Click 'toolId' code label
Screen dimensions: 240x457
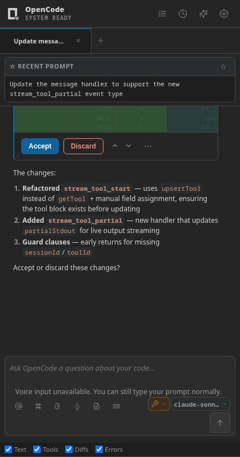pos(79,252)
